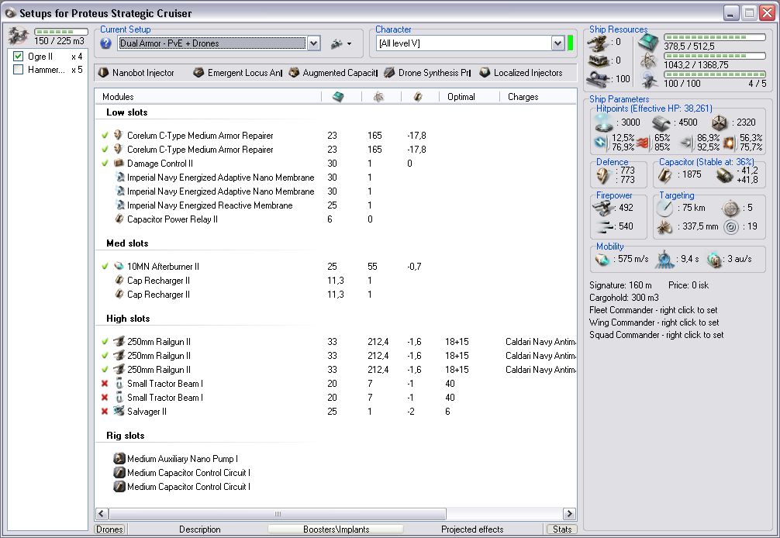Click the CPU usage bar 378,5 / 512,5

[714, 37]
